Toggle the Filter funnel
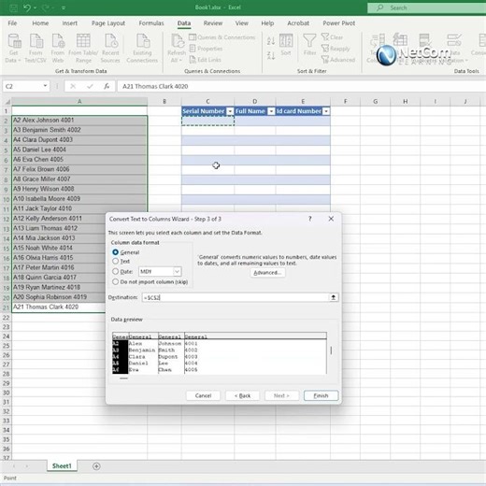 [309, 45]
